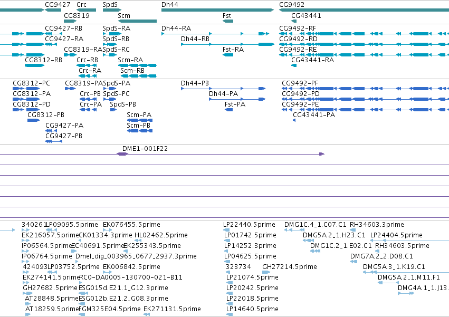Select the Dh44 gene bar
This screenshot has height=317, width=449.
click(x=217, y=10)
